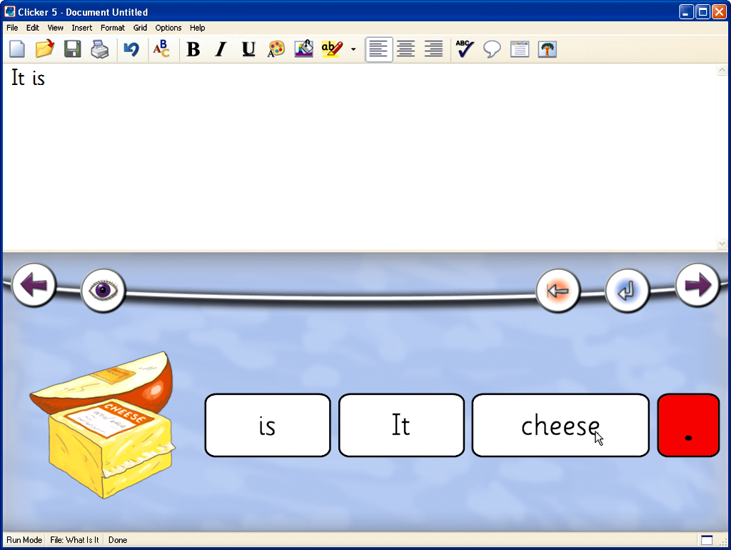The height and width of the screenshot is (550, 731).
Task: Open the Grid menu
Action: 140,28
